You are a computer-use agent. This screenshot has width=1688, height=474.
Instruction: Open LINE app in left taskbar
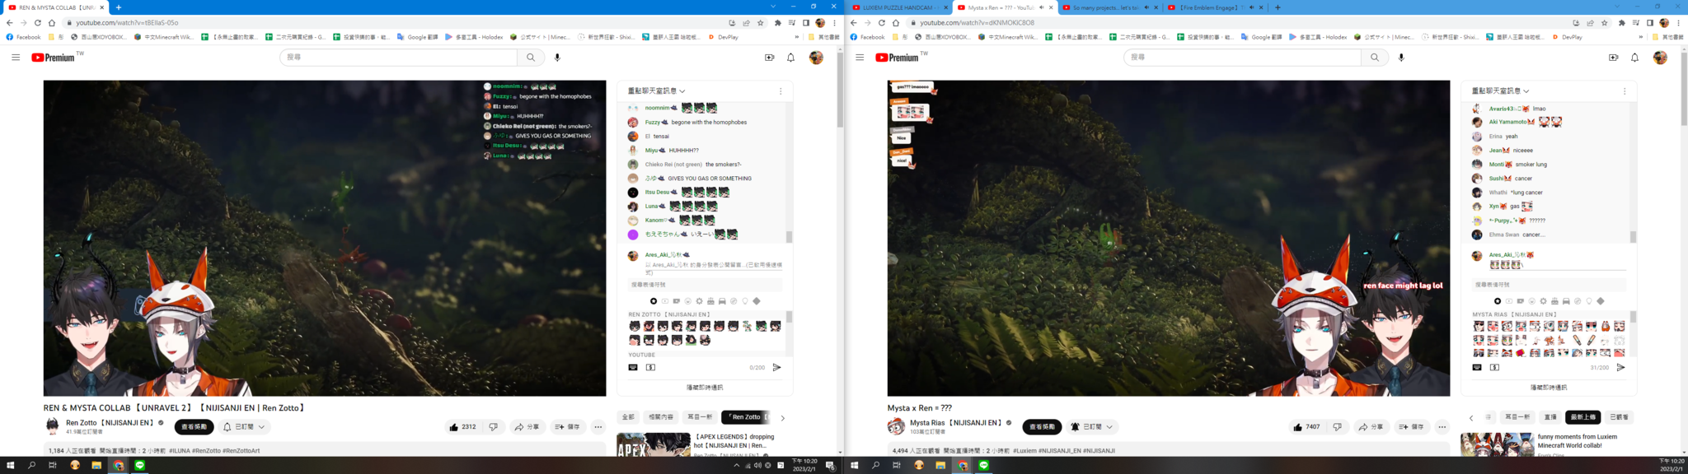(139, 466)
